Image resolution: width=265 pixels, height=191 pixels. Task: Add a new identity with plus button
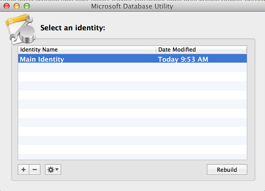coord(24,169)
